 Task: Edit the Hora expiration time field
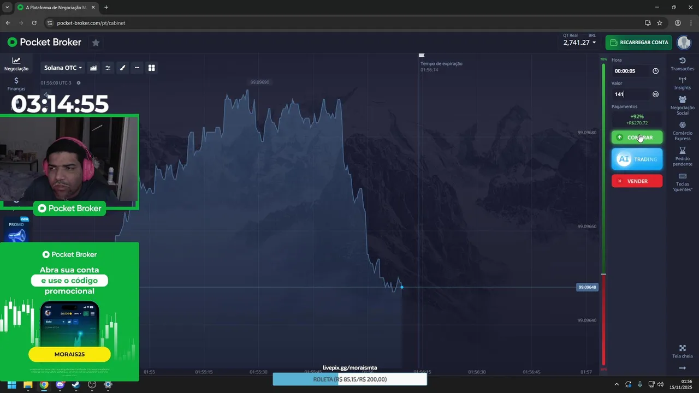point(631,71)
